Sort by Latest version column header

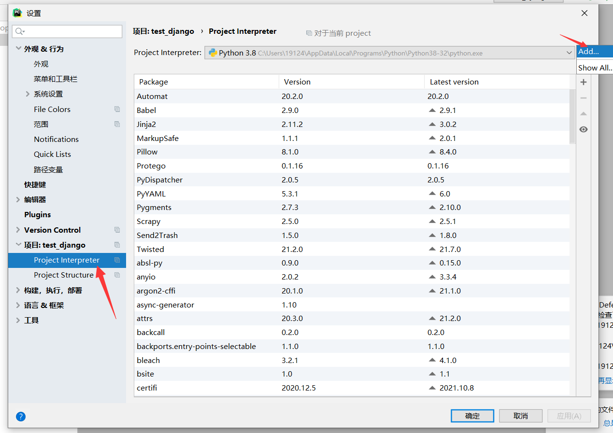497,82
